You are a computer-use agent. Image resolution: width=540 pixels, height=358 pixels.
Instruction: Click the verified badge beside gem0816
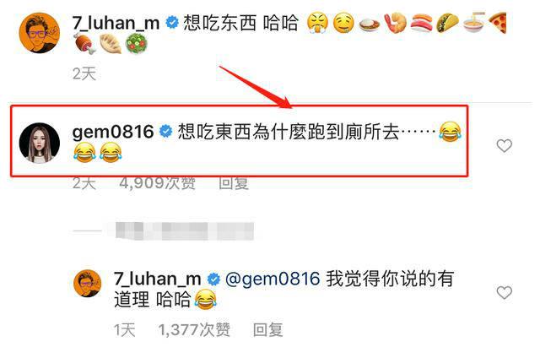pyautogui.click(x=165, y=132)
